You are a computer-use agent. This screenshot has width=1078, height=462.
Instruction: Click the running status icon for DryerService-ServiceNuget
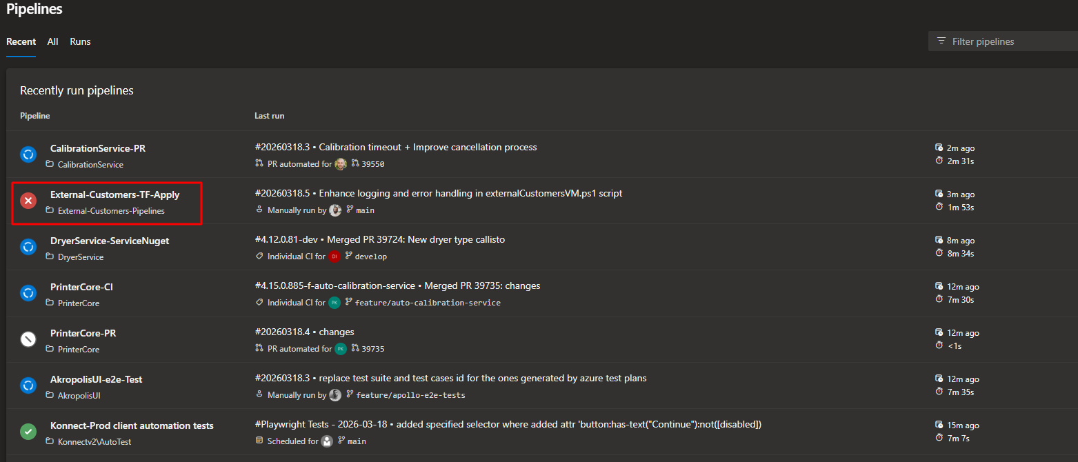point(28,247)
